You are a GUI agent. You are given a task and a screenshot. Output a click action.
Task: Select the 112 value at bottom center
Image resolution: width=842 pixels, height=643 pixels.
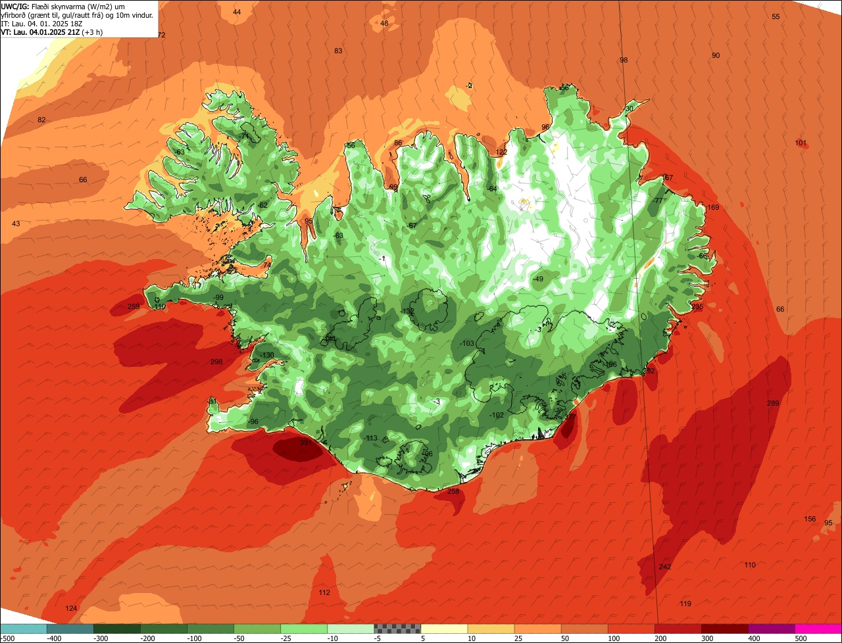pos(324,592)
